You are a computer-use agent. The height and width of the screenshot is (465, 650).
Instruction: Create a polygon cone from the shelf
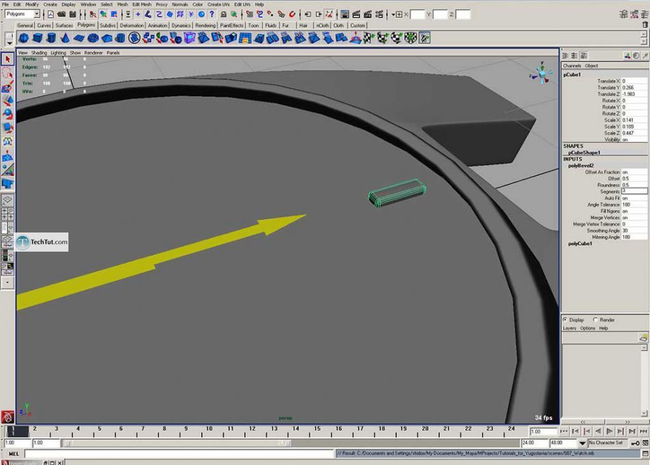tap(65, 38)
